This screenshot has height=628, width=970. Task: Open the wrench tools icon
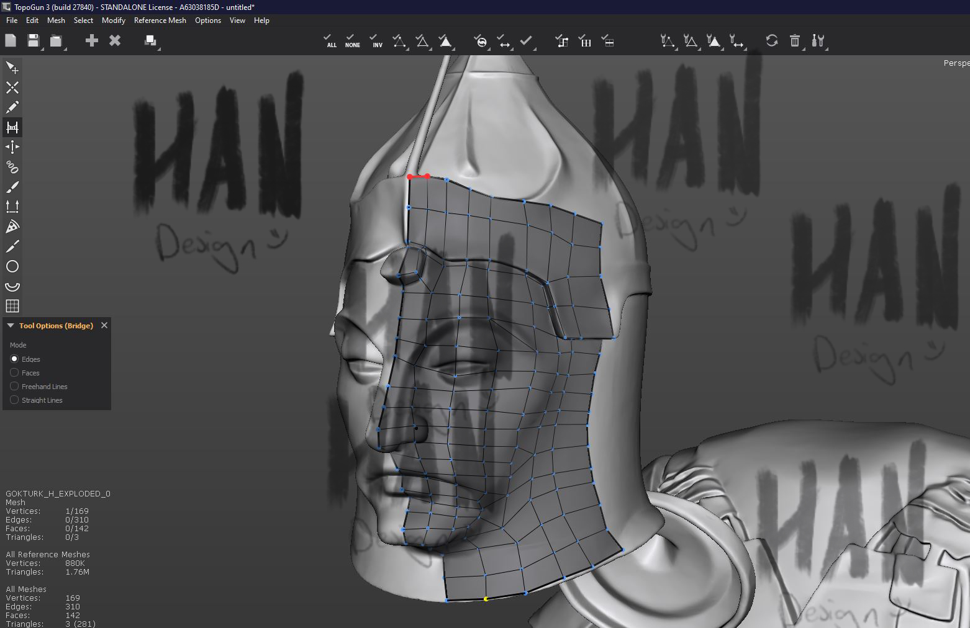(818, 40)
